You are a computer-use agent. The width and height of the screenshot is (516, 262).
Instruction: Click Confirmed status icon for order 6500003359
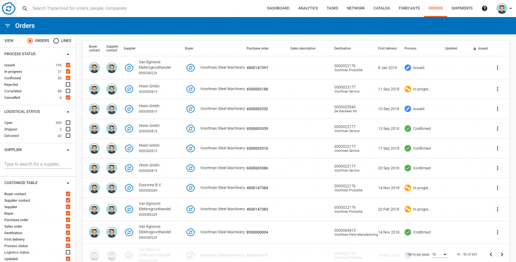(x=408, y=128)
